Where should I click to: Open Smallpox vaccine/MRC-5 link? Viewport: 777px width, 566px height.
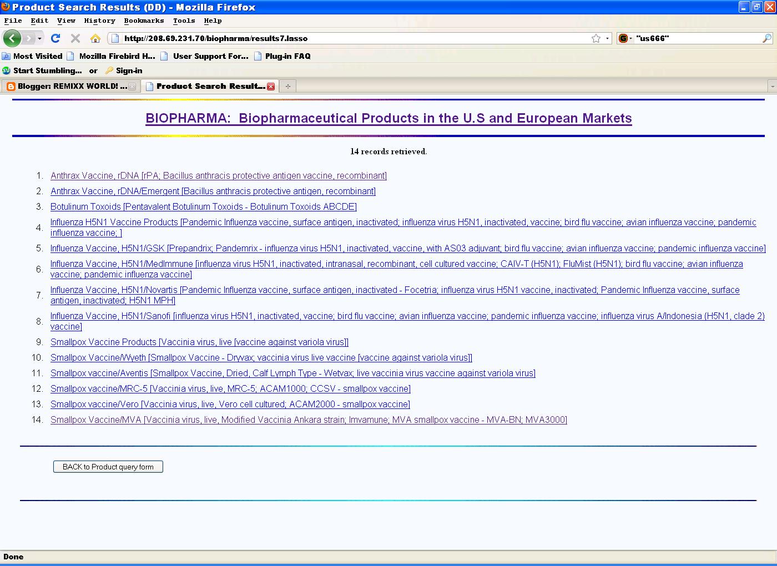coord(230,388)
